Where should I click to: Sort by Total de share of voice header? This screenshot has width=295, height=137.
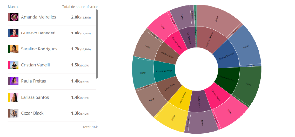click(x=80, y=6)
